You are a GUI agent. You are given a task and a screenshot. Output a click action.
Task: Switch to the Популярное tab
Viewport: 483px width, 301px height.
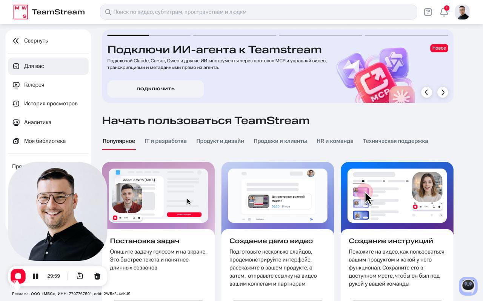pos(119,141)
